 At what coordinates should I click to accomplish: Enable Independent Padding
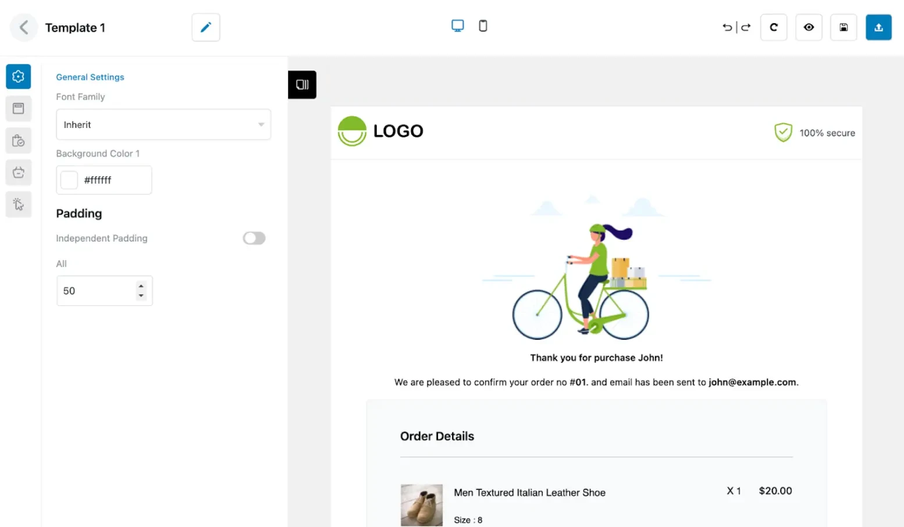(254, 238)
